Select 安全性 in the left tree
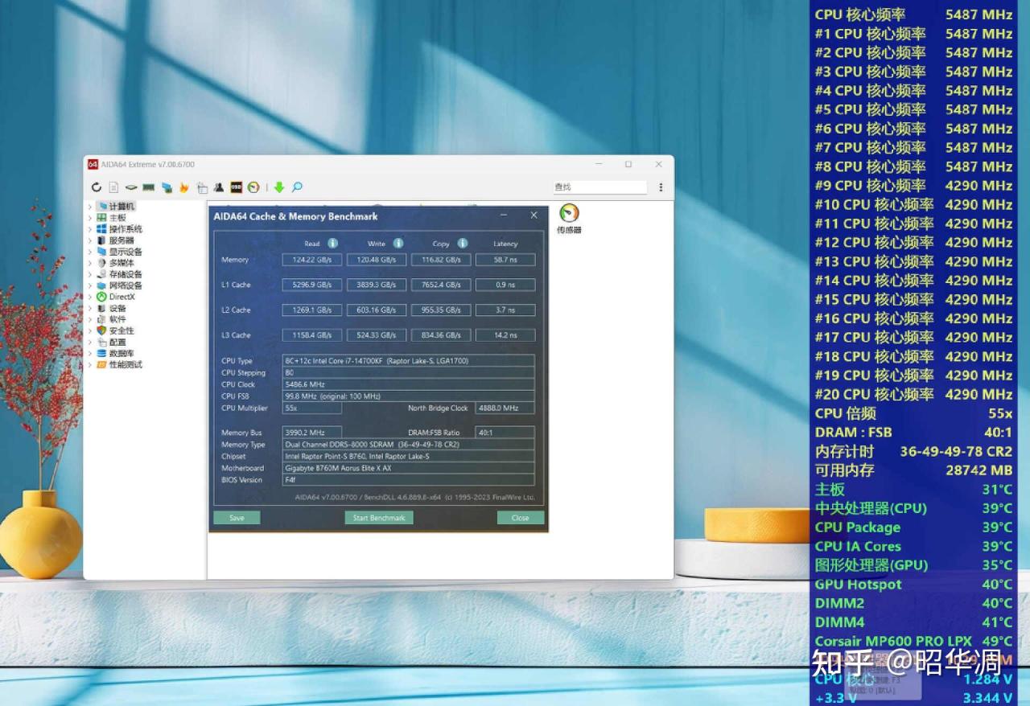Viewport: 1030px width, 706px height. coord(122,330)
